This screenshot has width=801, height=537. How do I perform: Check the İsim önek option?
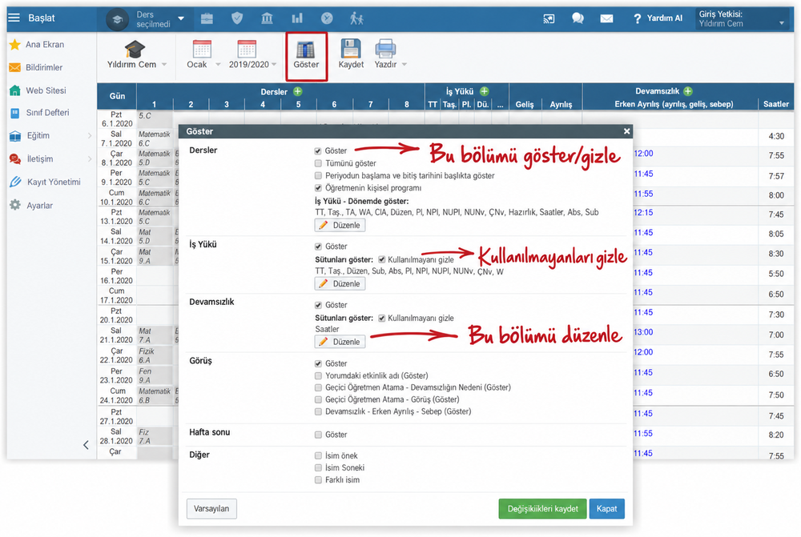click(318, 456)
